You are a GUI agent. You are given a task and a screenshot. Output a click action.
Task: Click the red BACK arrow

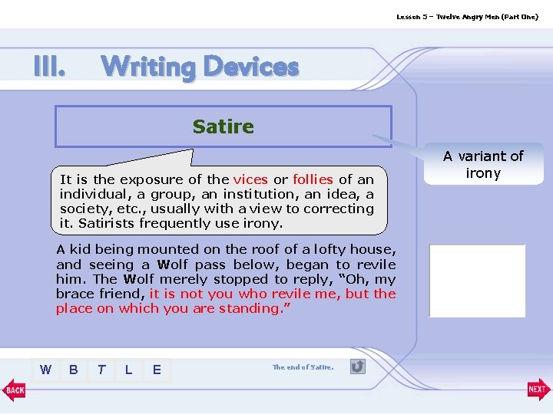click(14, 389)
